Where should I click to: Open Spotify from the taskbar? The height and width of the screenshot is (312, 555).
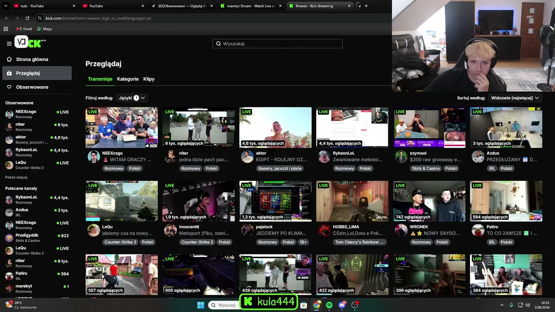coord(329,305)
